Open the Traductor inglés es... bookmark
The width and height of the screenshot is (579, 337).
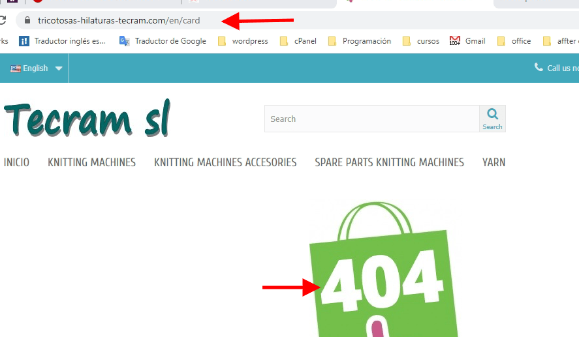click(63, 41)
